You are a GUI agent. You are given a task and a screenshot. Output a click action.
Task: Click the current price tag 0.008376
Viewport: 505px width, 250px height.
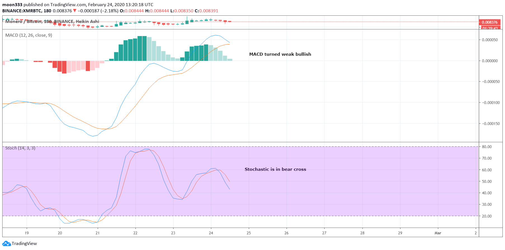(x=490, y=22)
